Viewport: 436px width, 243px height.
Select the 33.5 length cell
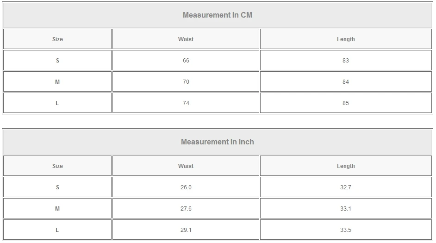346,230
